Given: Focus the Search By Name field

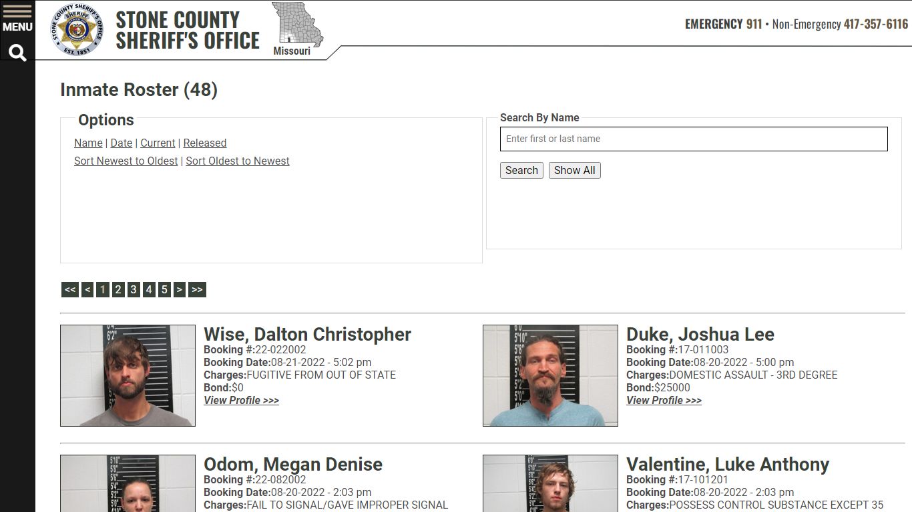Looking at the screenshot, I should (694, 139).
